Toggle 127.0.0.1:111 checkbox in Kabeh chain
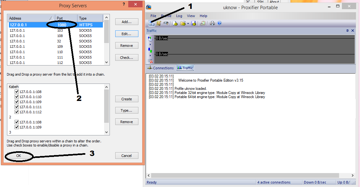Viewport: 360px width, 187px height. tap(17, 107)
